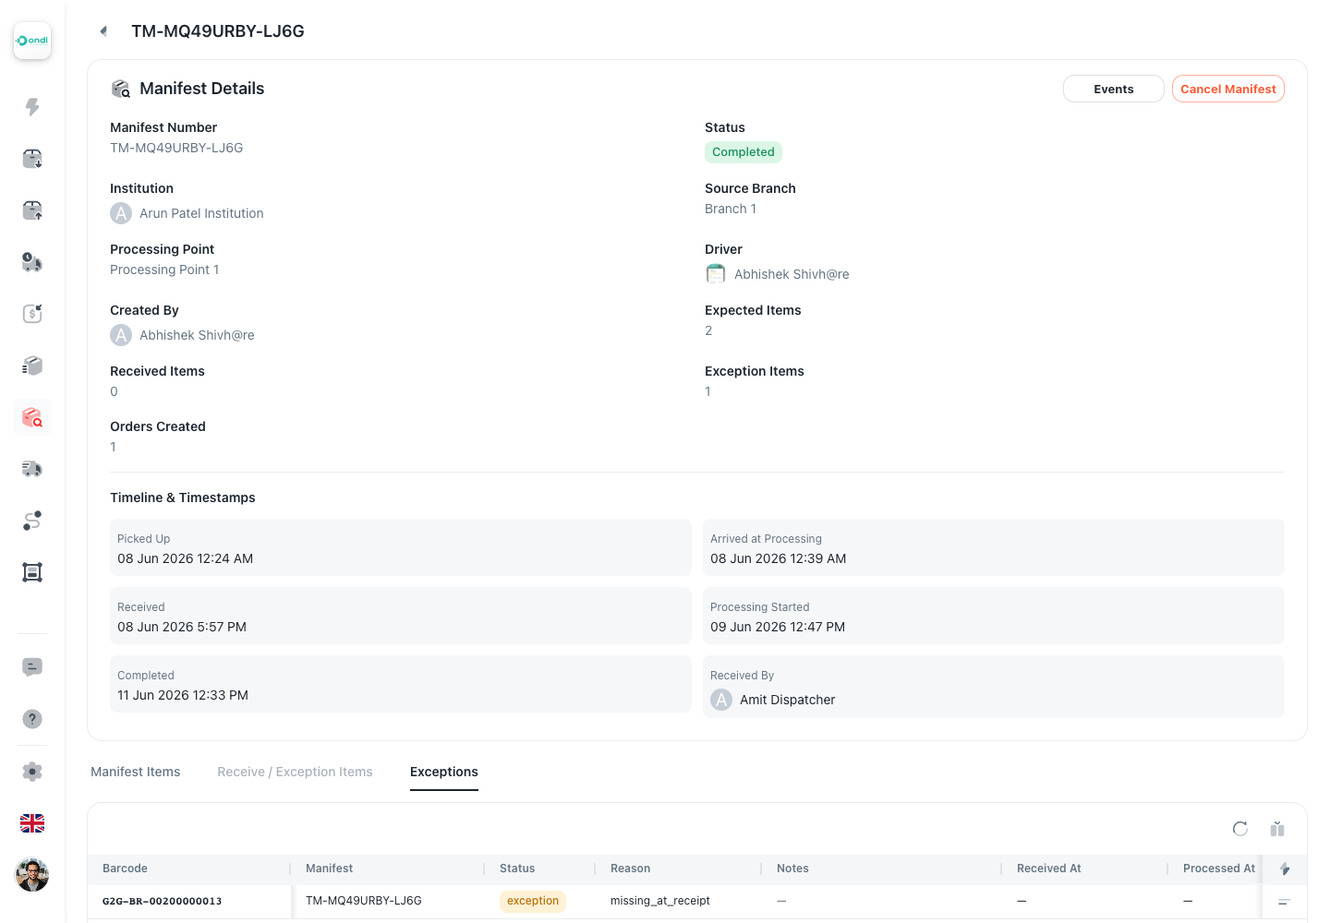Open the lightning bolt sidebar icon
The image size is (1330, 923).
(32, 107)
